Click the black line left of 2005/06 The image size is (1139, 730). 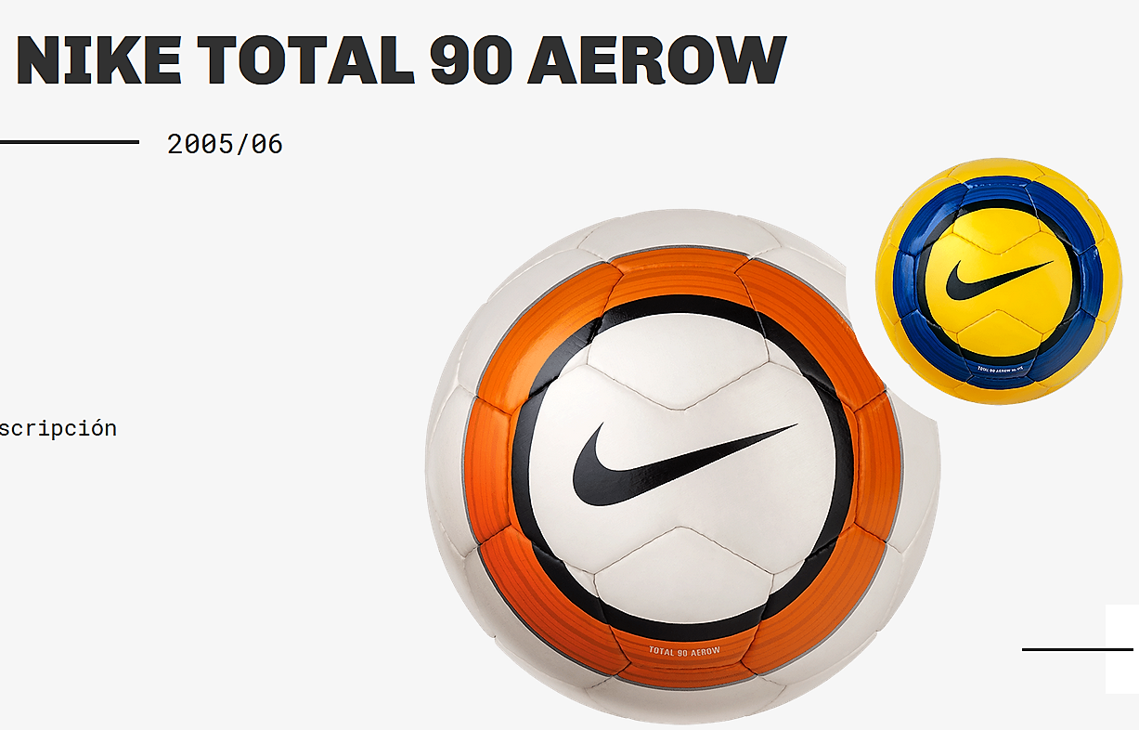pyautogui.click(x=69, y=142)
